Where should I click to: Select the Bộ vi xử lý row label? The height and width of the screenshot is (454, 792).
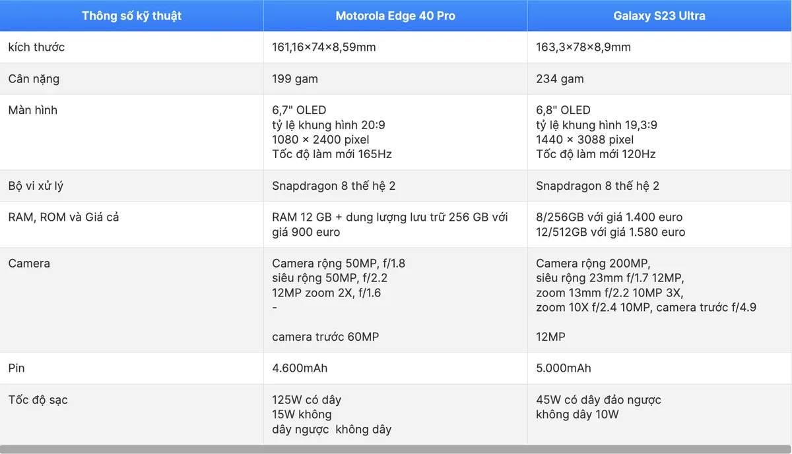36,186
